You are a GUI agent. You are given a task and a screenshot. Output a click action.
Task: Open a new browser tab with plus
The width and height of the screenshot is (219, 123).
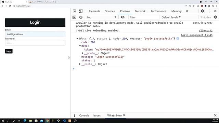pos(58,2)
